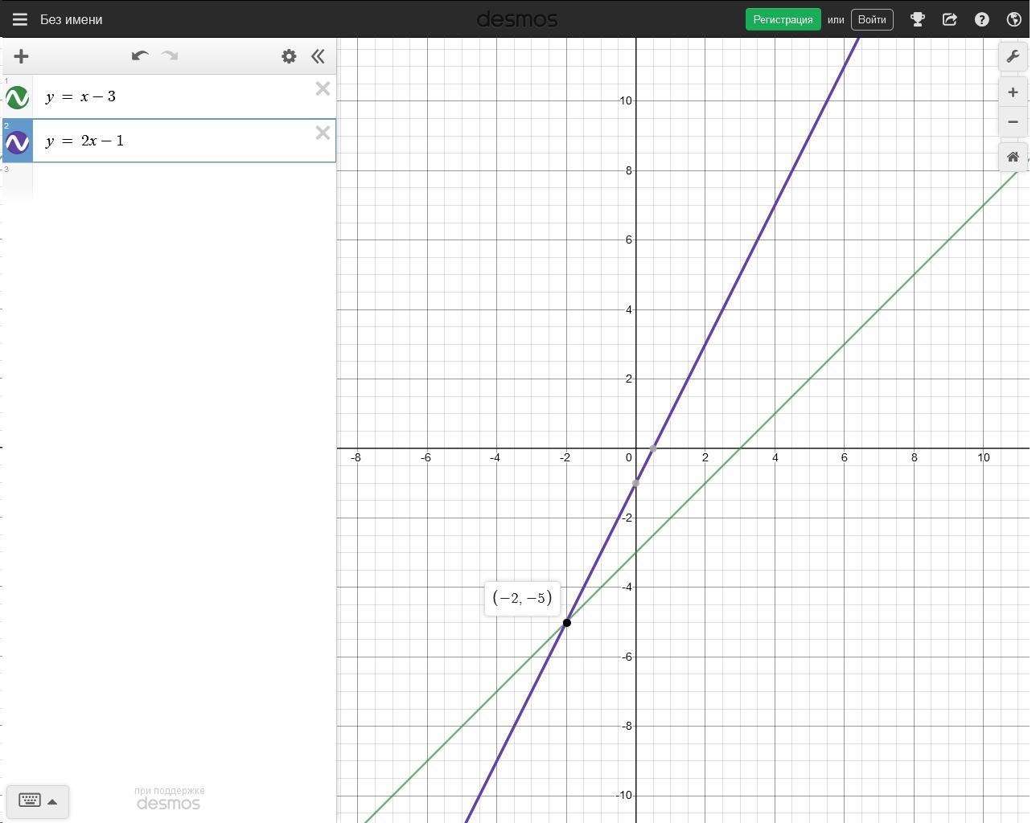Viewport: 1036px width, 823px height.
Task: Open the trophy art contest icon
Action: pos(917,19)
